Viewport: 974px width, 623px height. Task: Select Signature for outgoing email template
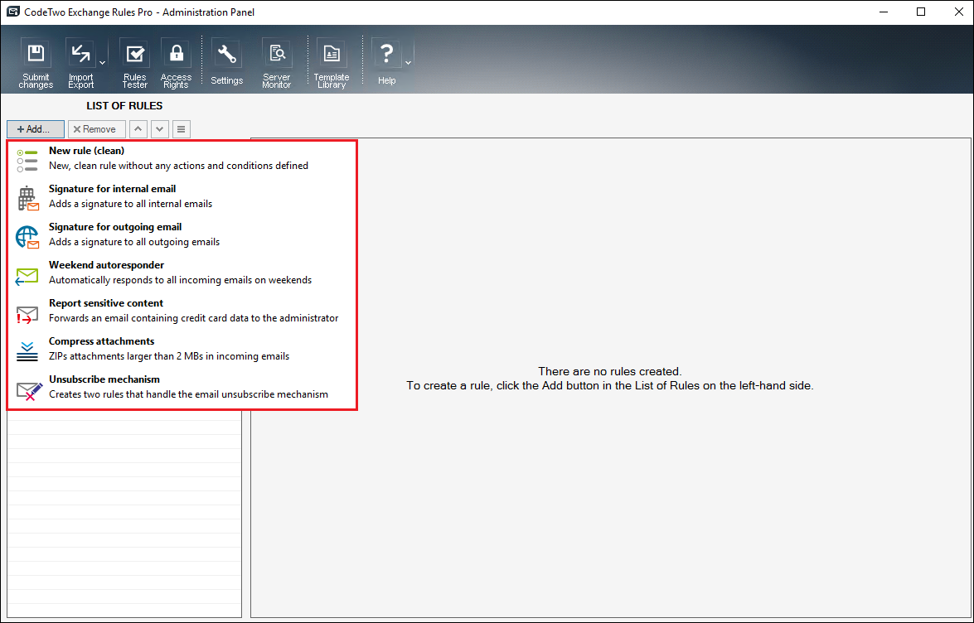coord(182,234)
